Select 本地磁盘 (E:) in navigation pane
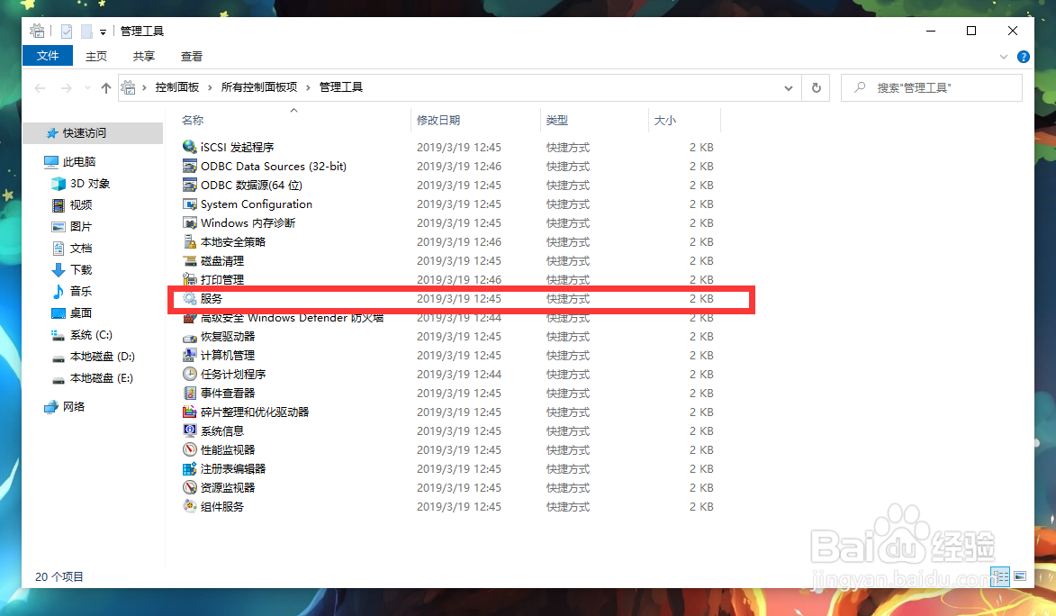 [93, 378]
